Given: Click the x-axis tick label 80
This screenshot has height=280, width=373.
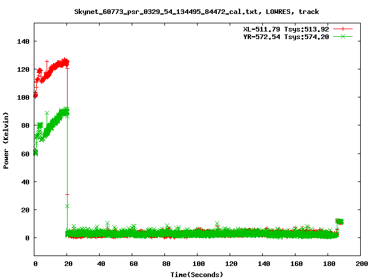Looking at the screenshot, I should pyautogui.click(x=166, y=264).
